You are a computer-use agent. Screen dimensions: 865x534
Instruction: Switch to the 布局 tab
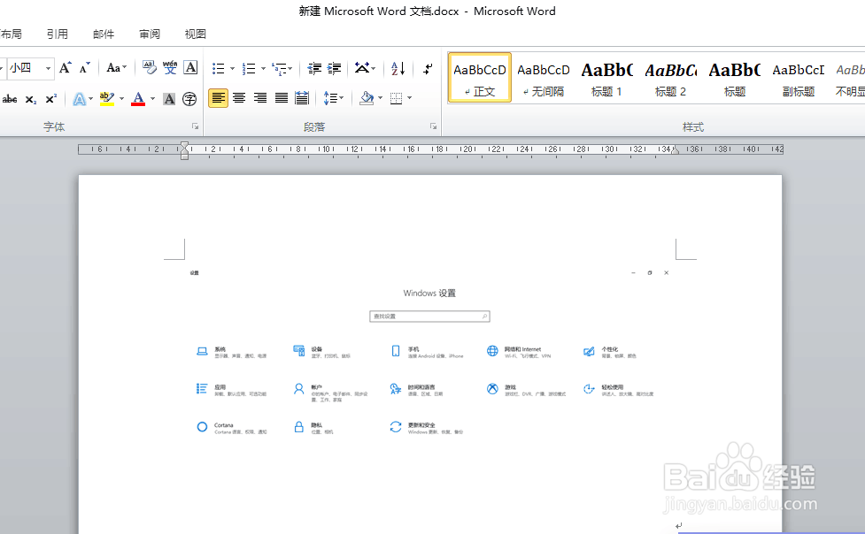click(11, 34)
